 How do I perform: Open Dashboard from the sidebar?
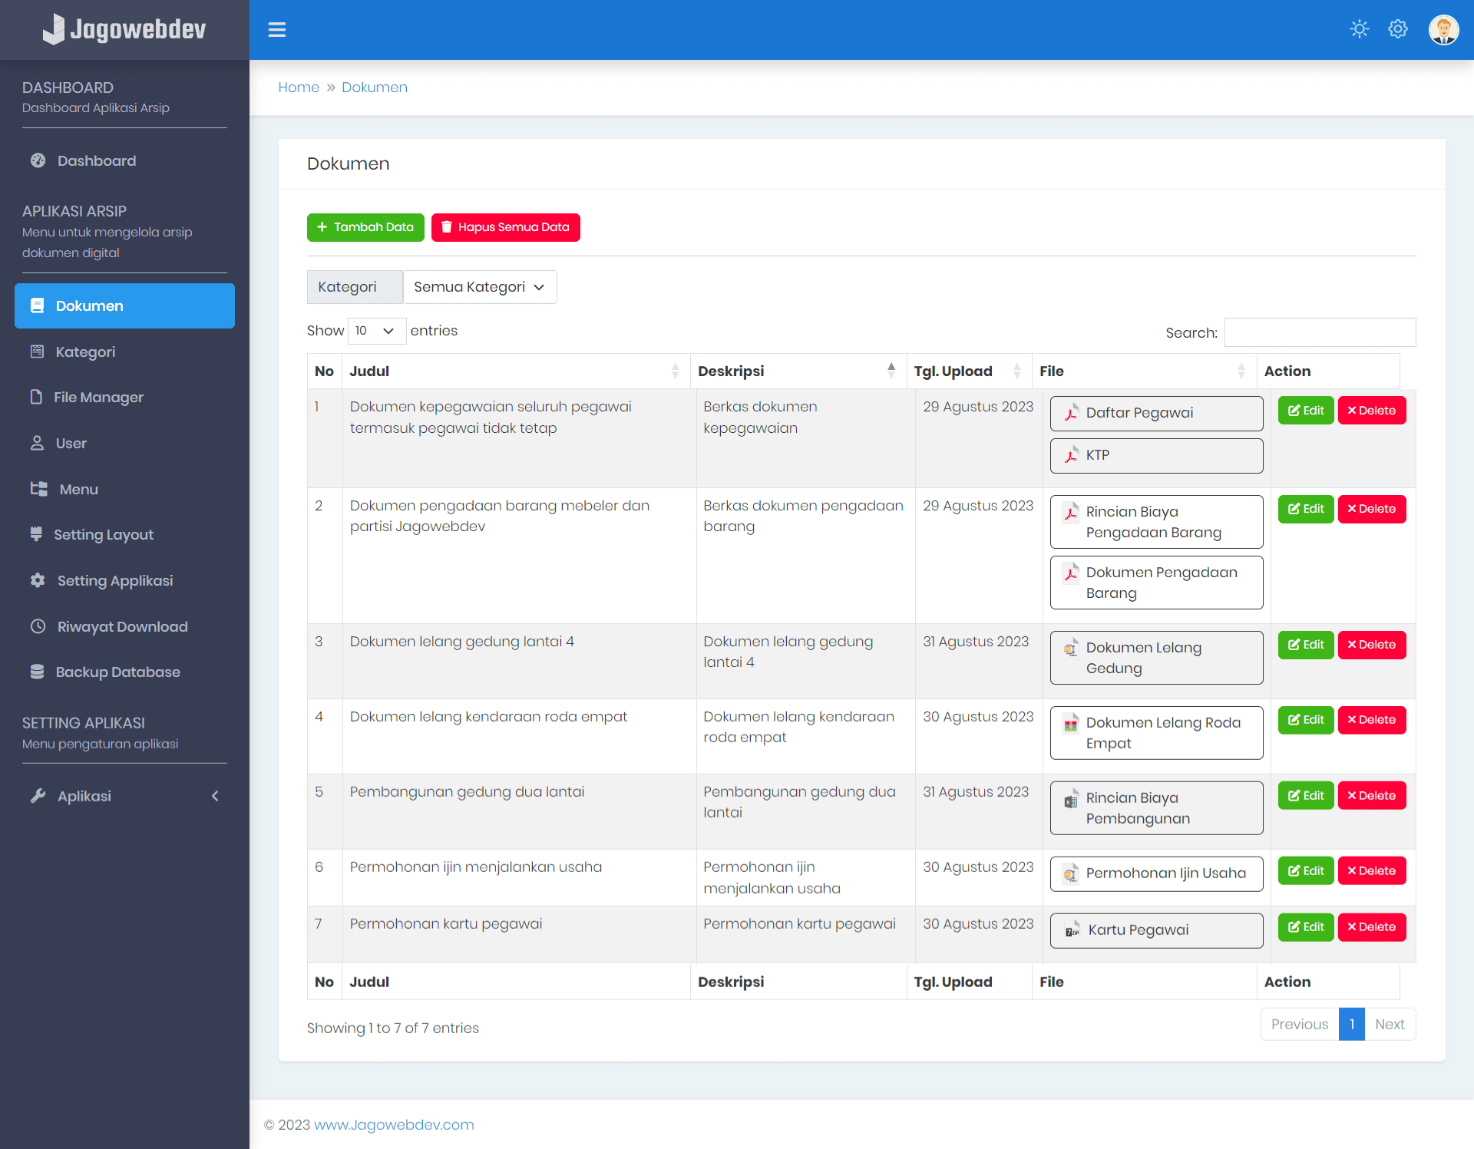[x=124, y=160]
